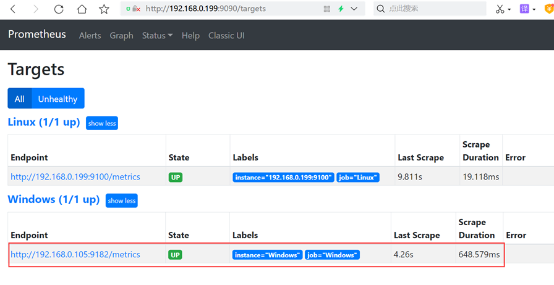The width and height of the screenshot is (554, 285).
Task: Open the Graph page
Action: point(122,36)
